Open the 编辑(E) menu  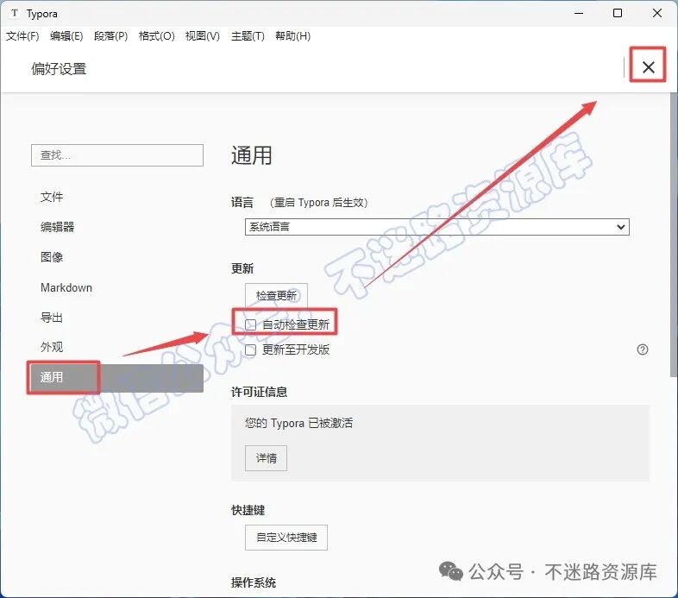(x=66, y=36)
